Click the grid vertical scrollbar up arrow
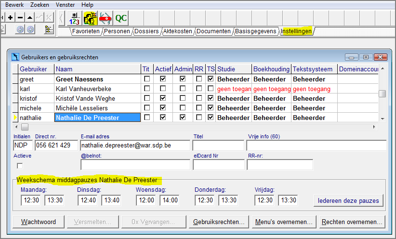 point(383,68)
